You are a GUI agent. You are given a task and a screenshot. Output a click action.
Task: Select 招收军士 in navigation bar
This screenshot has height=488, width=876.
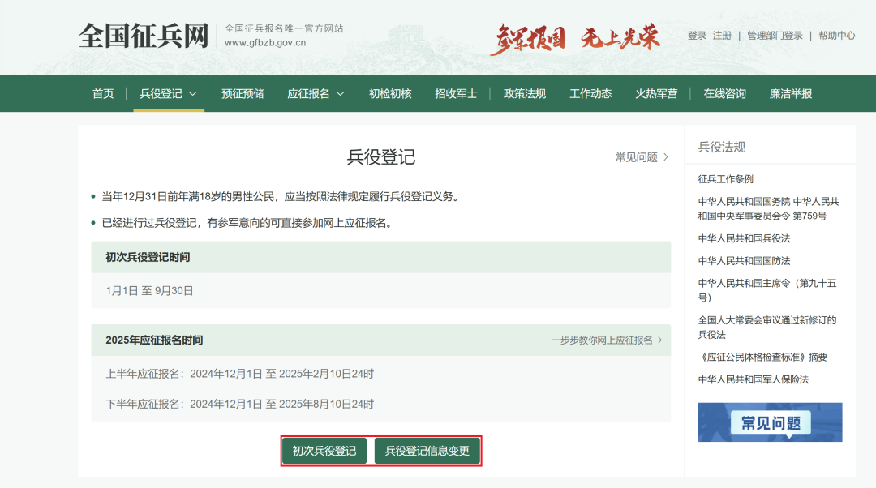point(456,94)
